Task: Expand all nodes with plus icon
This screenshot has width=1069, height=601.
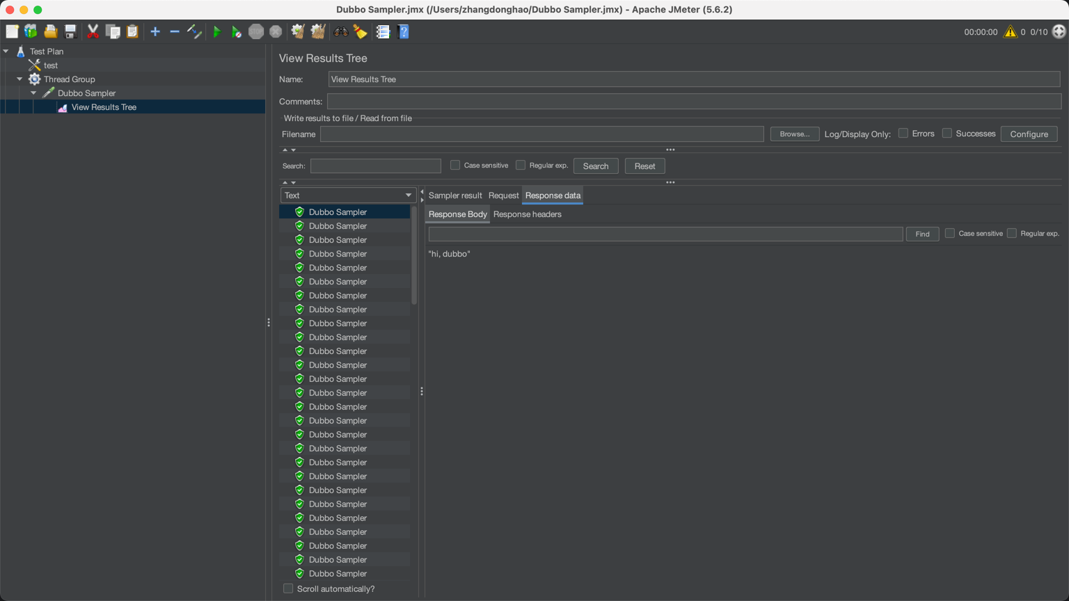Action: coord(155,31)
